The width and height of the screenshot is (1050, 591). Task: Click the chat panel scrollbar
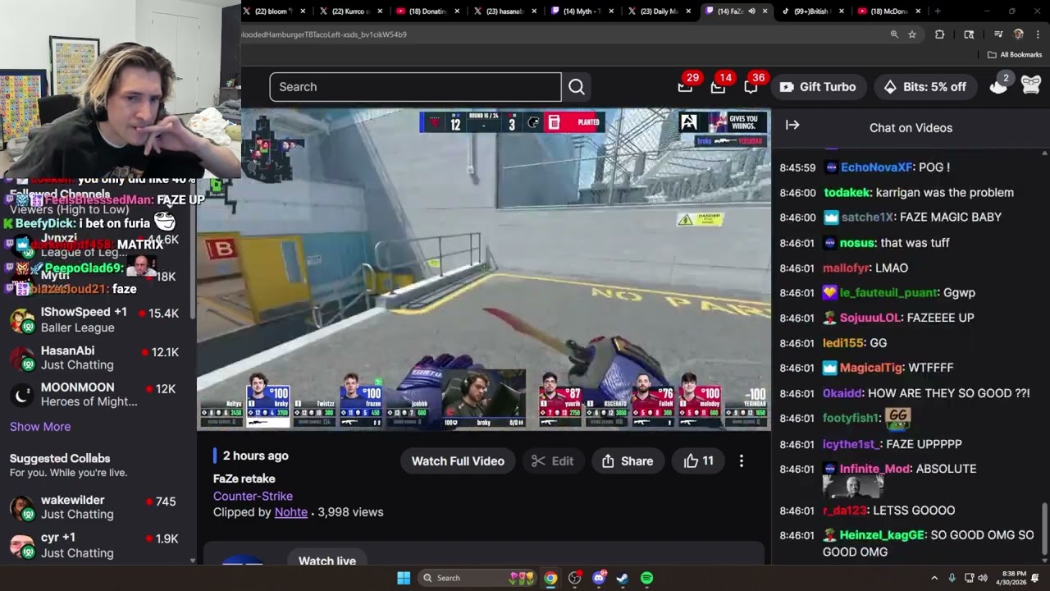tap(1044, 528)
